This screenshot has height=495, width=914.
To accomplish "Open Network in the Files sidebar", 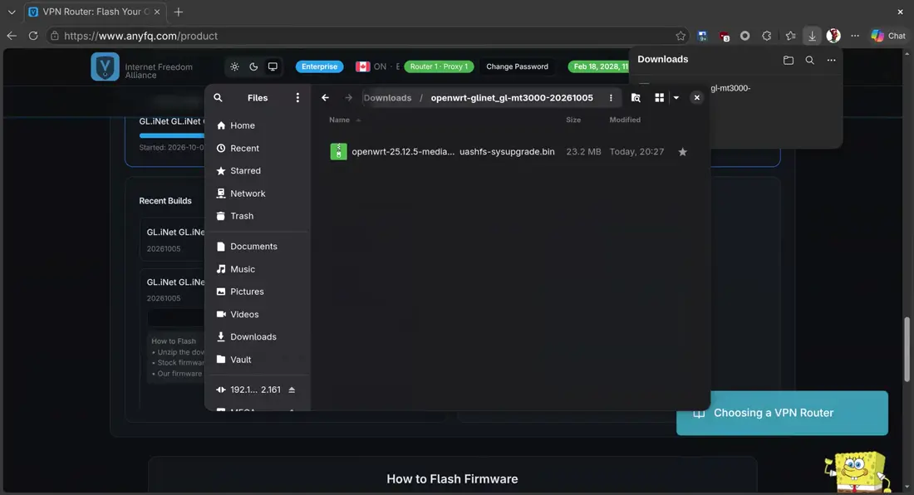I will tap(257, 194).
